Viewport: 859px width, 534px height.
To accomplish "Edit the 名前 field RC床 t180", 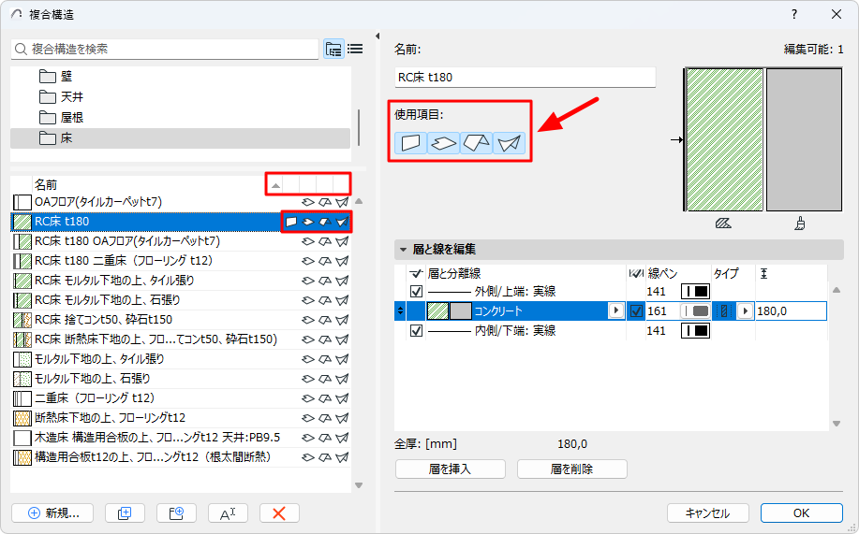I will click(525, 77).
